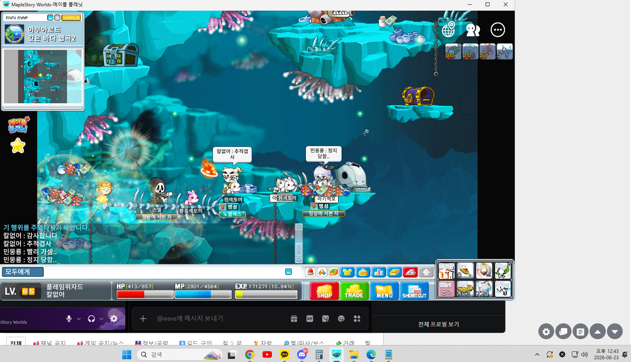Open the GIF picker
The width and height of the screenshot is (631, 362).
[x=310, y=319]
